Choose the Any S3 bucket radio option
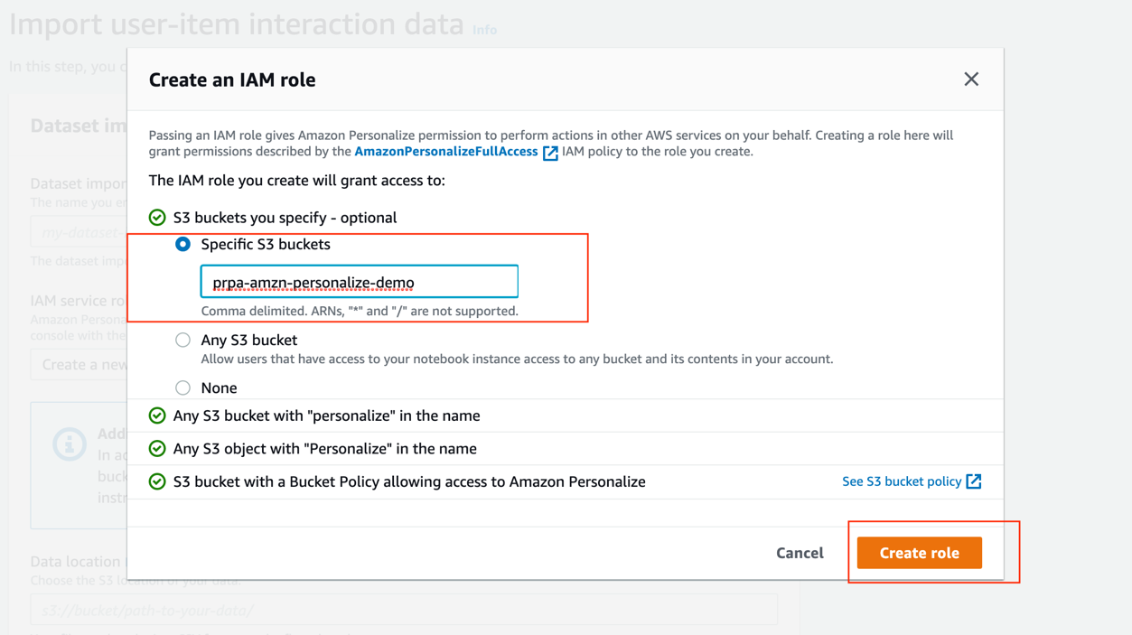This screenshot has height=635, width=1132. click(182, 341)
